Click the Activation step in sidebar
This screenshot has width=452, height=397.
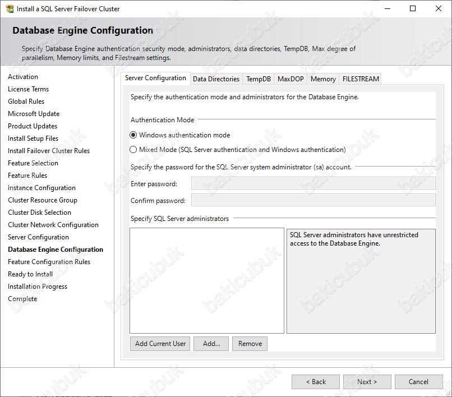pos(23,77)
